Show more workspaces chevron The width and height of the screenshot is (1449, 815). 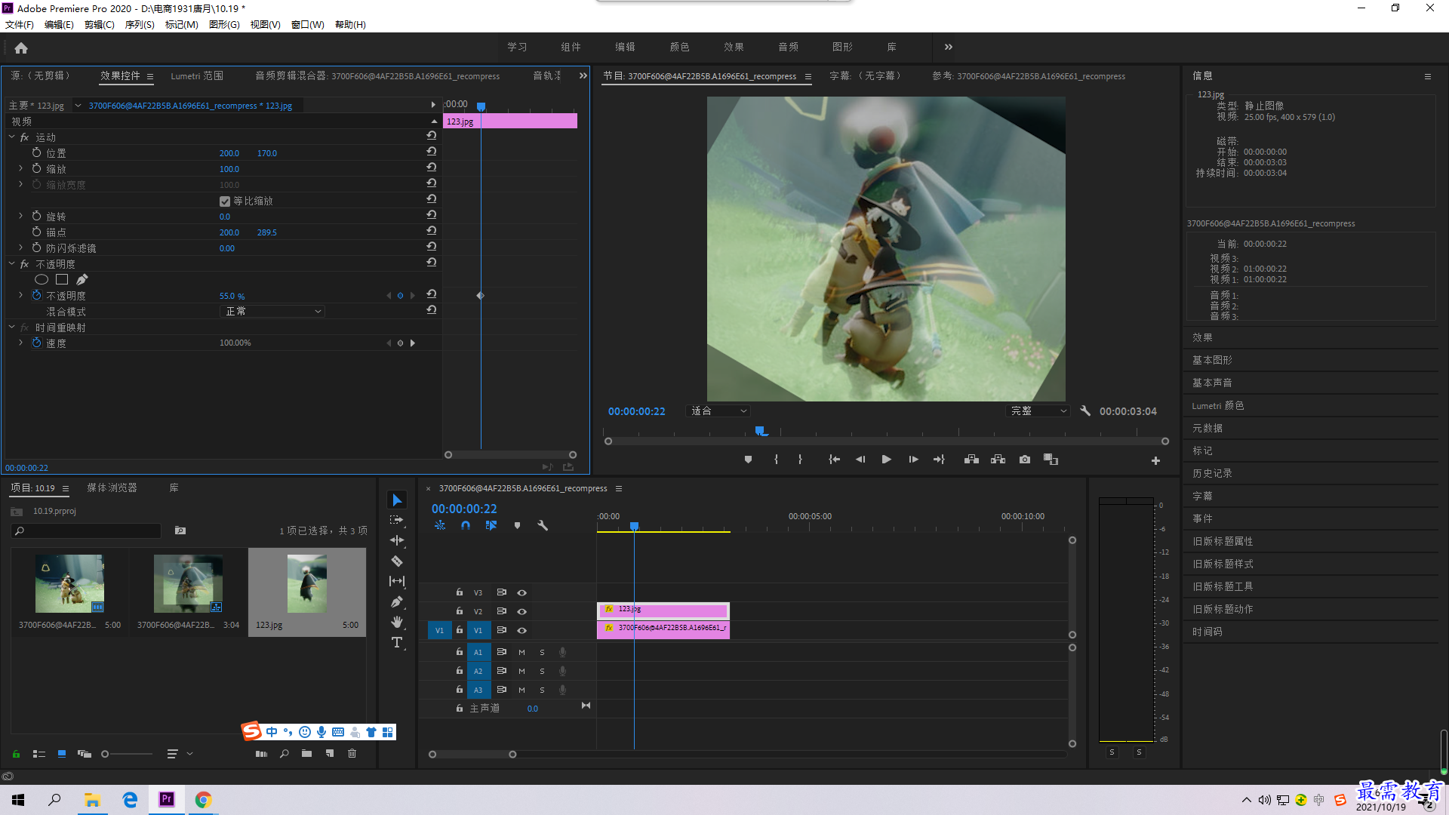[949, 47]
